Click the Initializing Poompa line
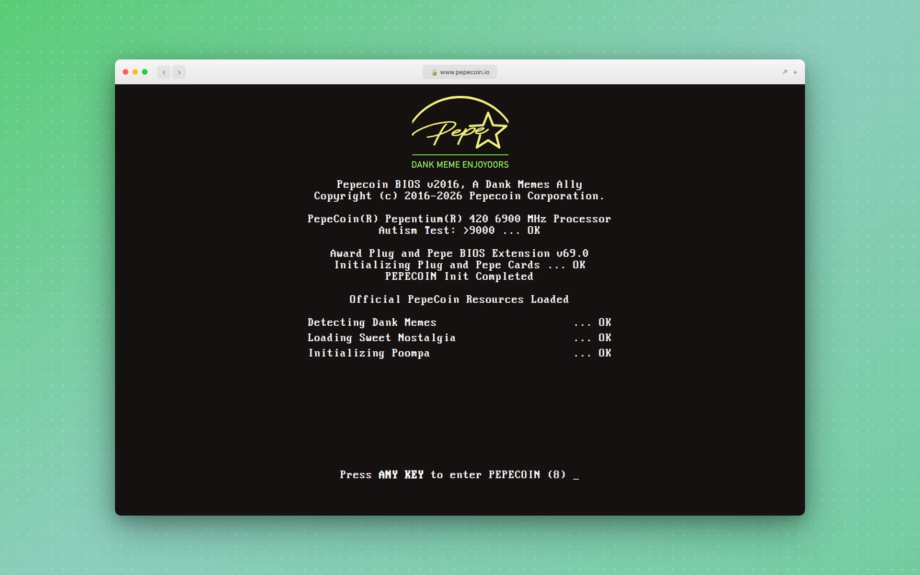Screen dimensions: 920x575 369,353
